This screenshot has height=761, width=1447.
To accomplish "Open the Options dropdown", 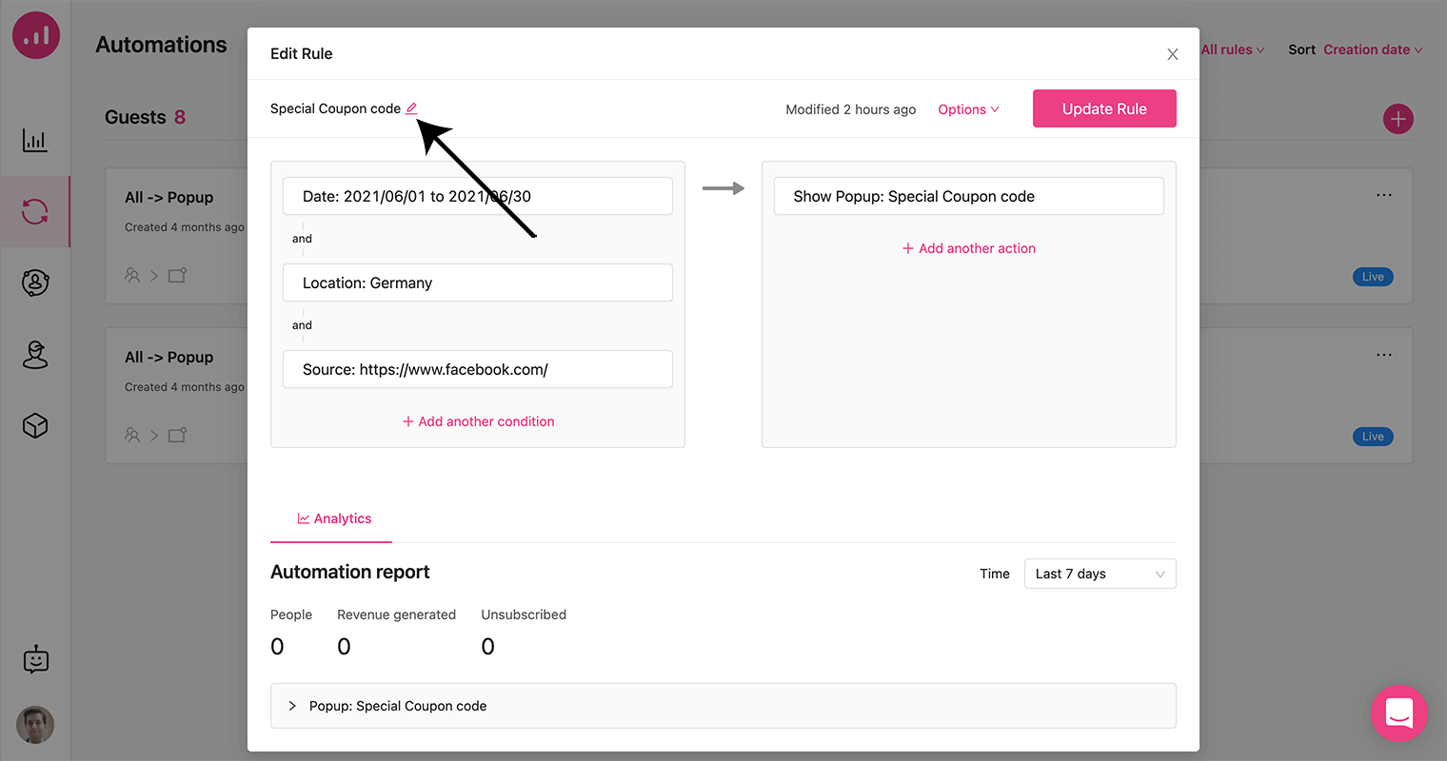I will [x=968, y=109].
